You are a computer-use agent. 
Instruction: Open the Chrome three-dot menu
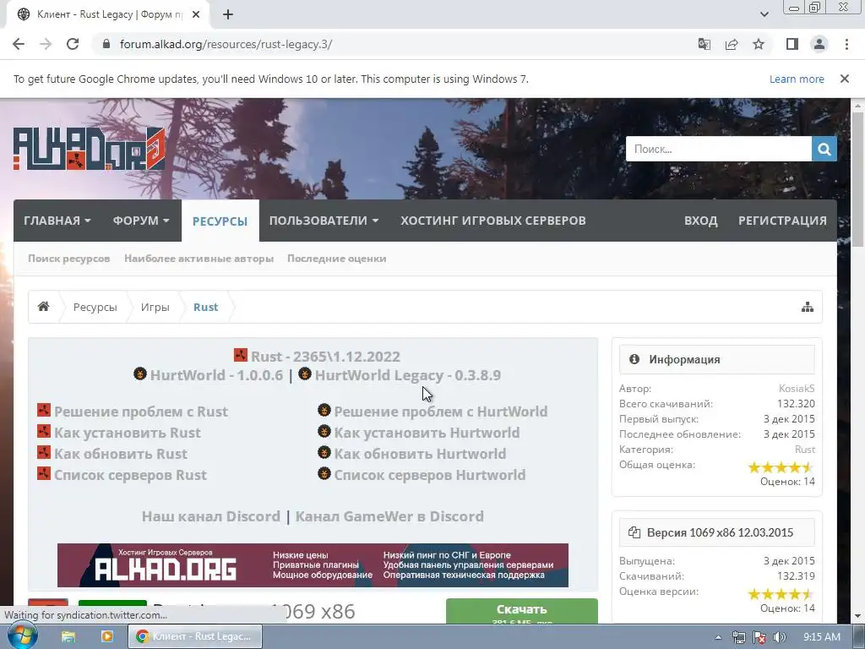click(x=846, y=44)
